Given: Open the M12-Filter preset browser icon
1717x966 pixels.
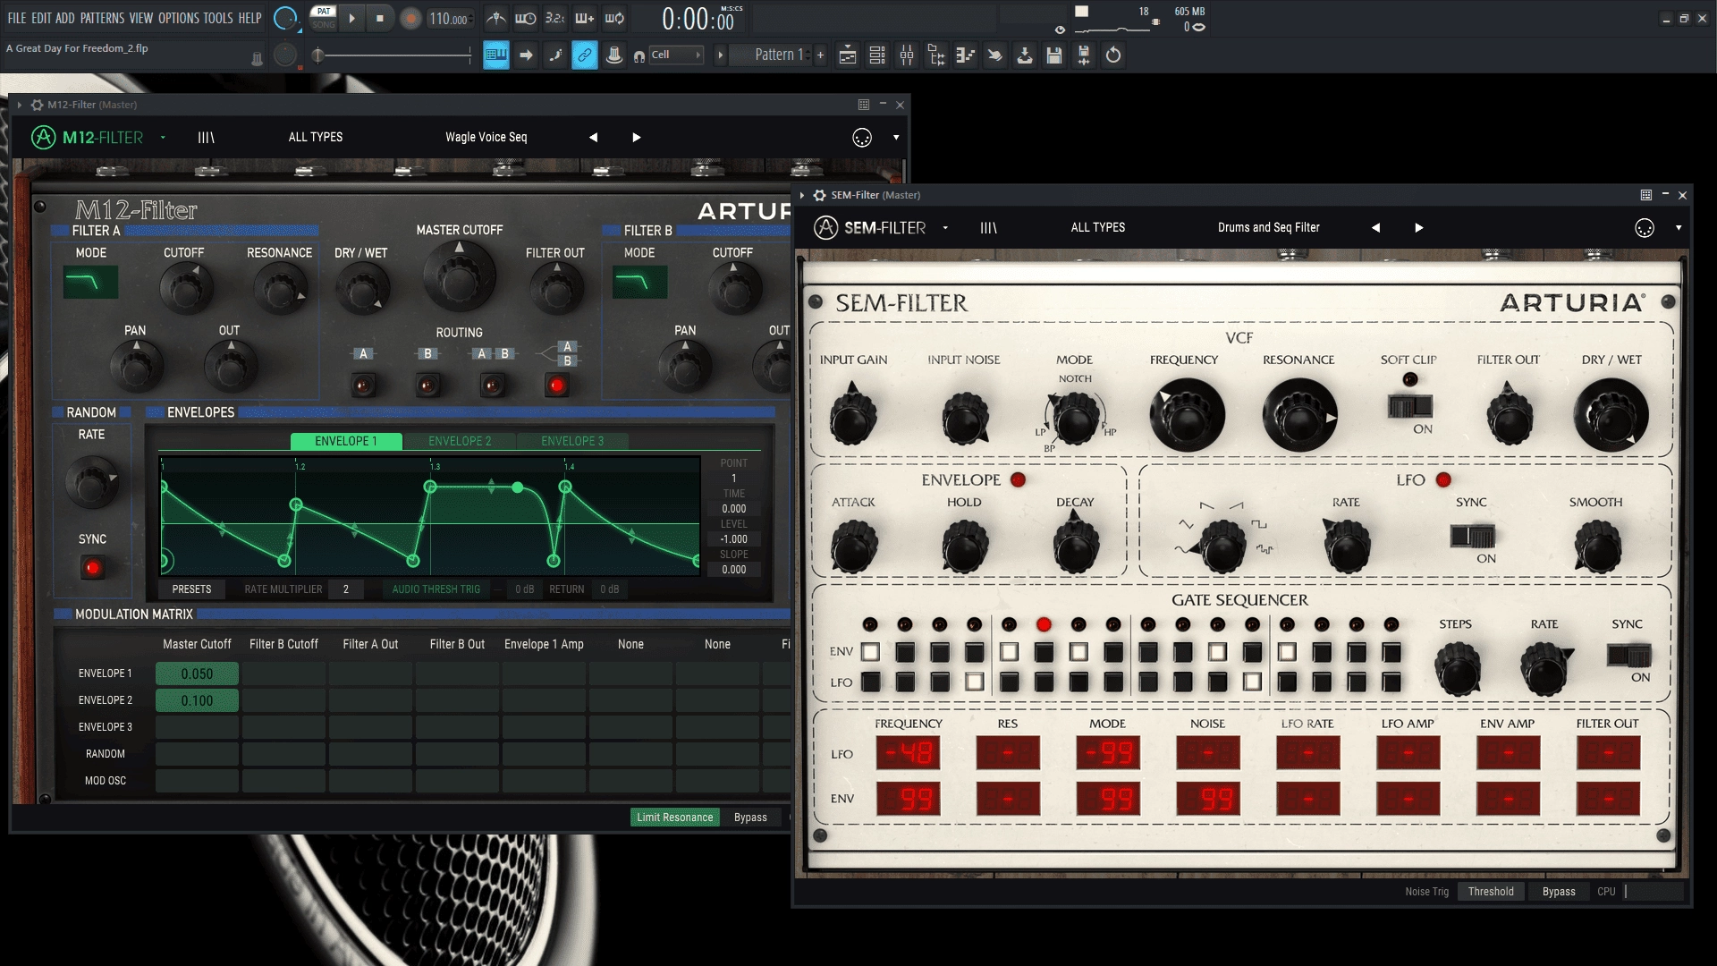Looking at the screenshot, I should click(x=206, y=138).
